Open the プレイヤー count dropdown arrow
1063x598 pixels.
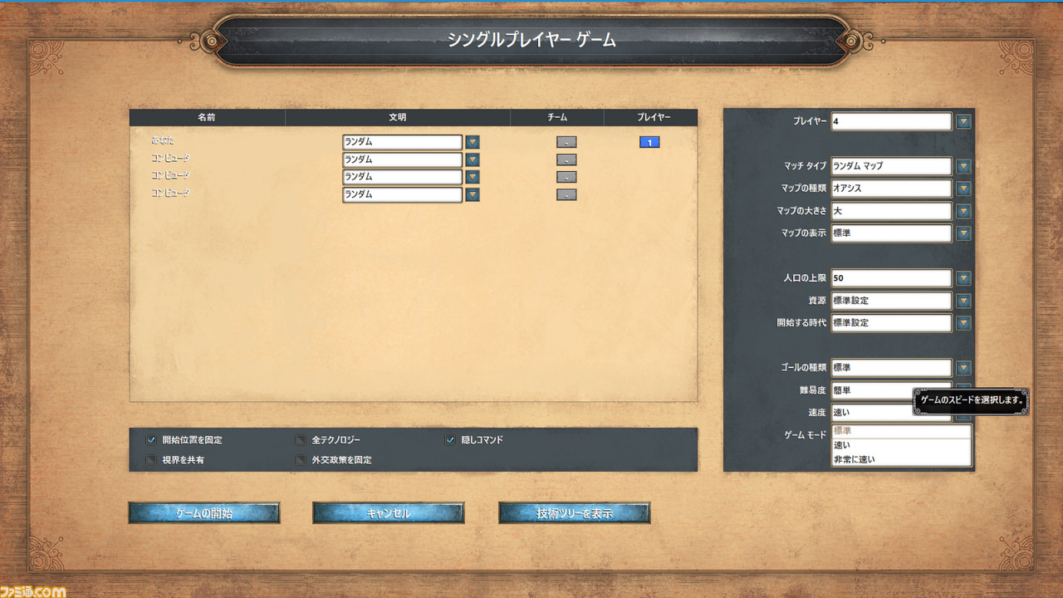pos(963,121)
